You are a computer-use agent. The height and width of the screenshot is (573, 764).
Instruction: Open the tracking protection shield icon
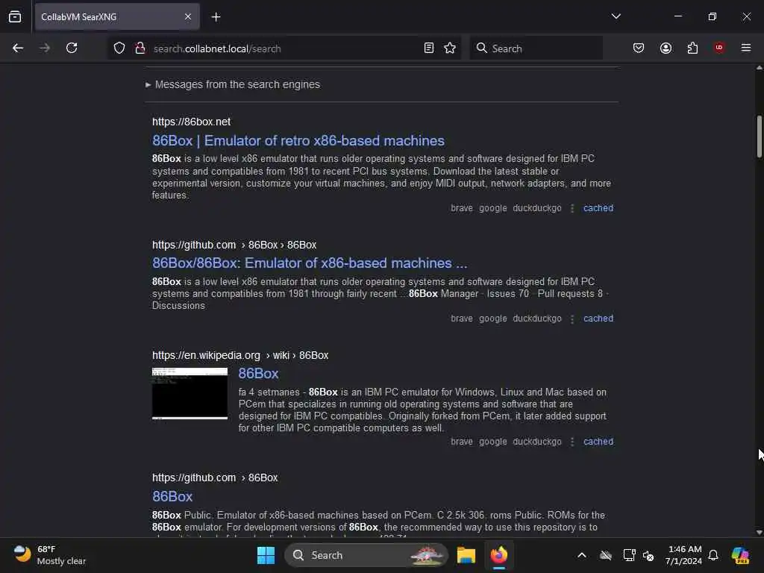click(x=119, y=48)
